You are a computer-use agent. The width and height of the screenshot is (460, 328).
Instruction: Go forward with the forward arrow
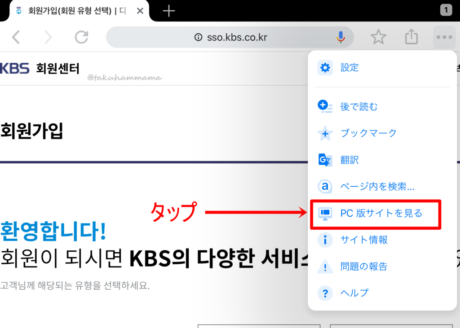[x=49, y=37]
